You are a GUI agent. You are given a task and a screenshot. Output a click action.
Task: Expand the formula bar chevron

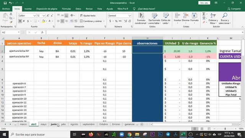[242, 32]
